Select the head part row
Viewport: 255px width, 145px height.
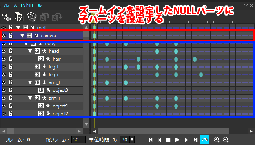pyautogui.click(x=42, y=51)
